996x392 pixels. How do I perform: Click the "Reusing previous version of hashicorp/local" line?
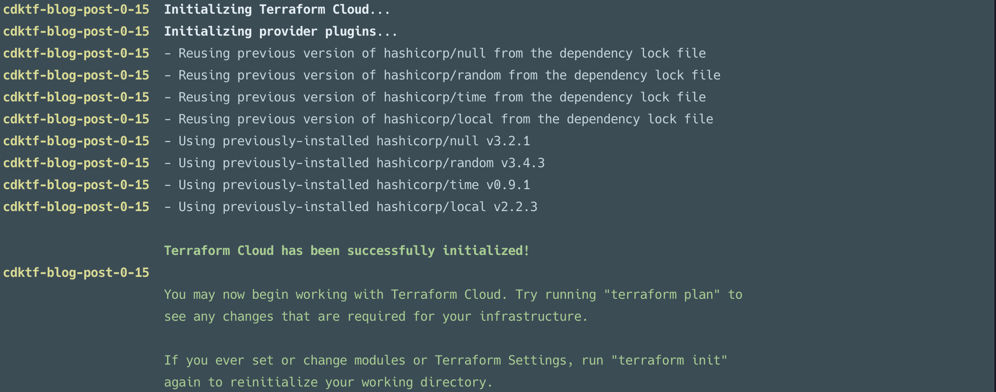(438, 119)
